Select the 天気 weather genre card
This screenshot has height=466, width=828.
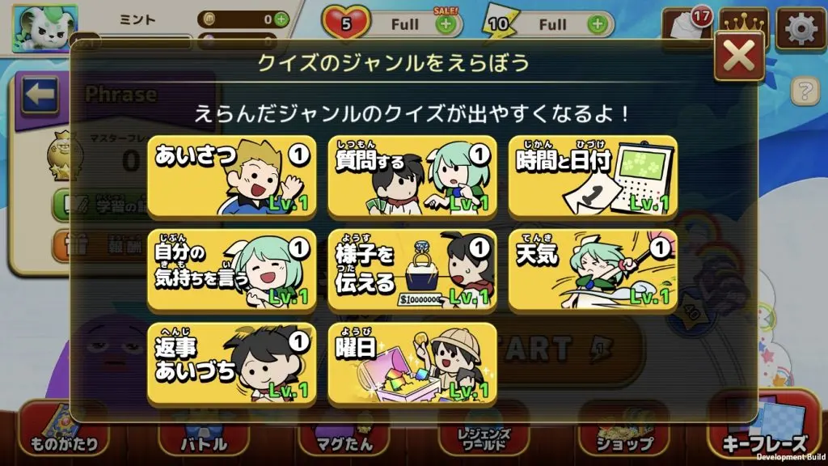[593, 270]
